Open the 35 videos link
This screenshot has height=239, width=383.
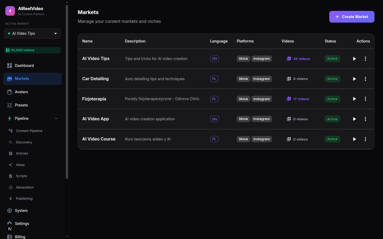tap(301, 59)
